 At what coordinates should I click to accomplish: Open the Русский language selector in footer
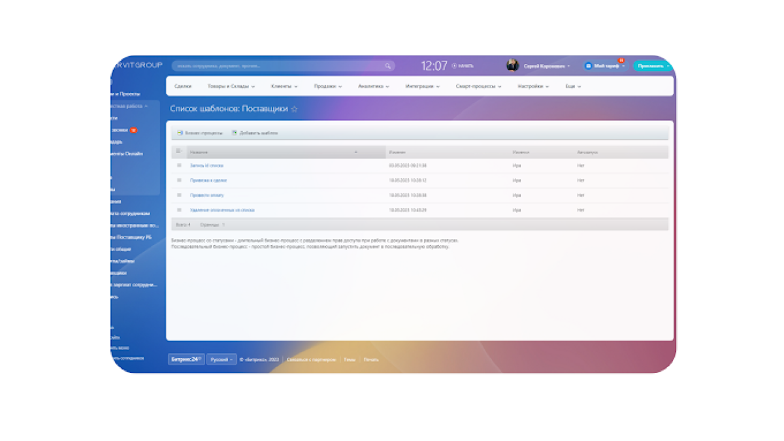221,359
